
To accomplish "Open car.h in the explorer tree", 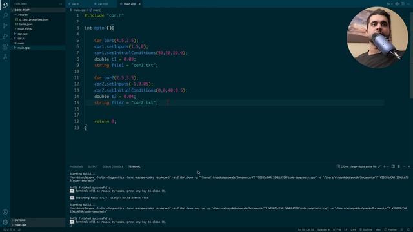I will [x=38, y=39].
